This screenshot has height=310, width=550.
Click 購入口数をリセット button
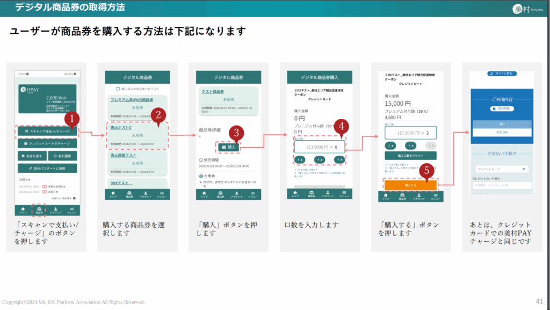410,155
